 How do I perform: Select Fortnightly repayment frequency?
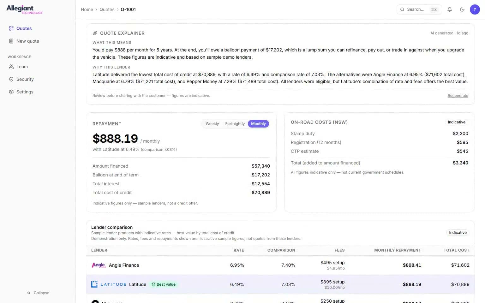235,124
